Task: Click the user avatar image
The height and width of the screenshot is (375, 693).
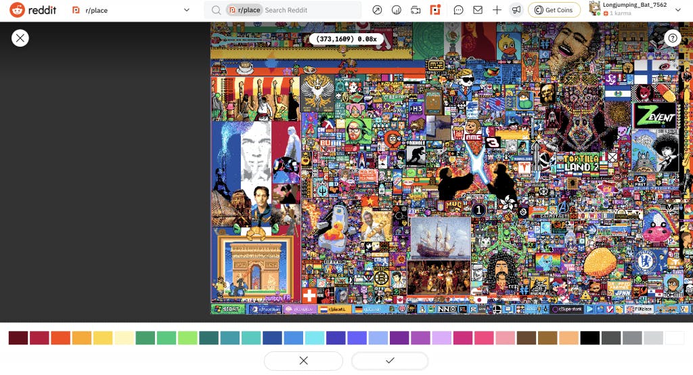Action: [x=595, y=8]
